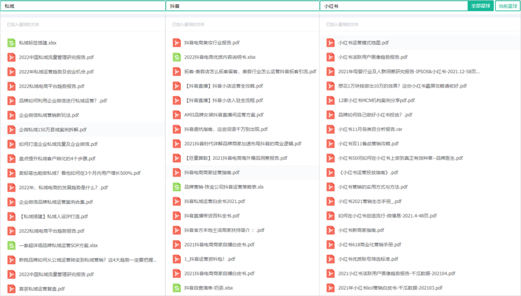Click PDF icon for 如何打造企业私域流量及企业微信.pdf

(11, 144)
